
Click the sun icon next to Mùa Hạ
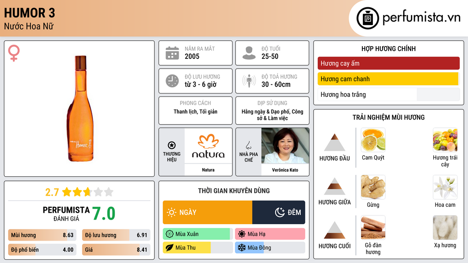[x=242, y=234]
